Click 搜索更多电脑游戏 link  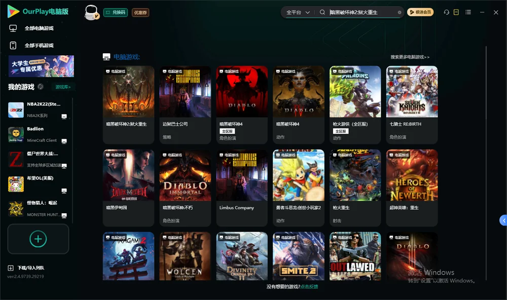pyautogui.click(x=410, y=57)
